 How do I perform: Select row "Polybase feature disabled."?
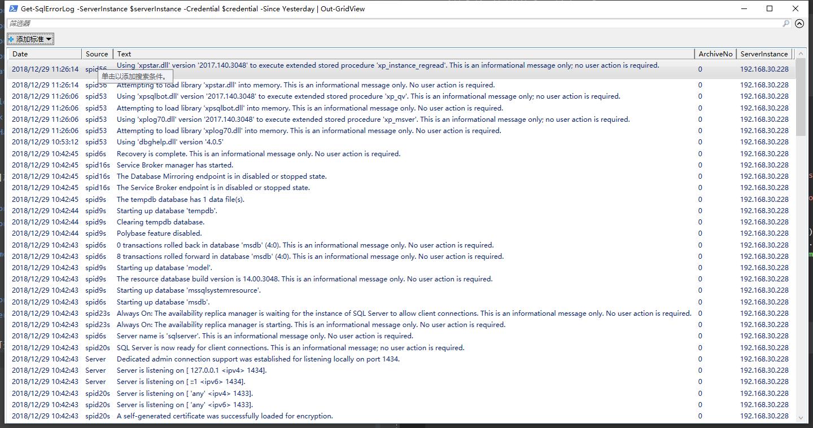(402, 233)
